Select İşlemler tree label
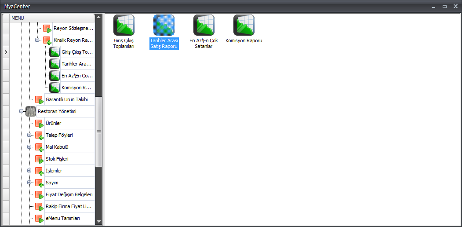The width and height of the screenshot is (462, 227). [x=54, y=171]
